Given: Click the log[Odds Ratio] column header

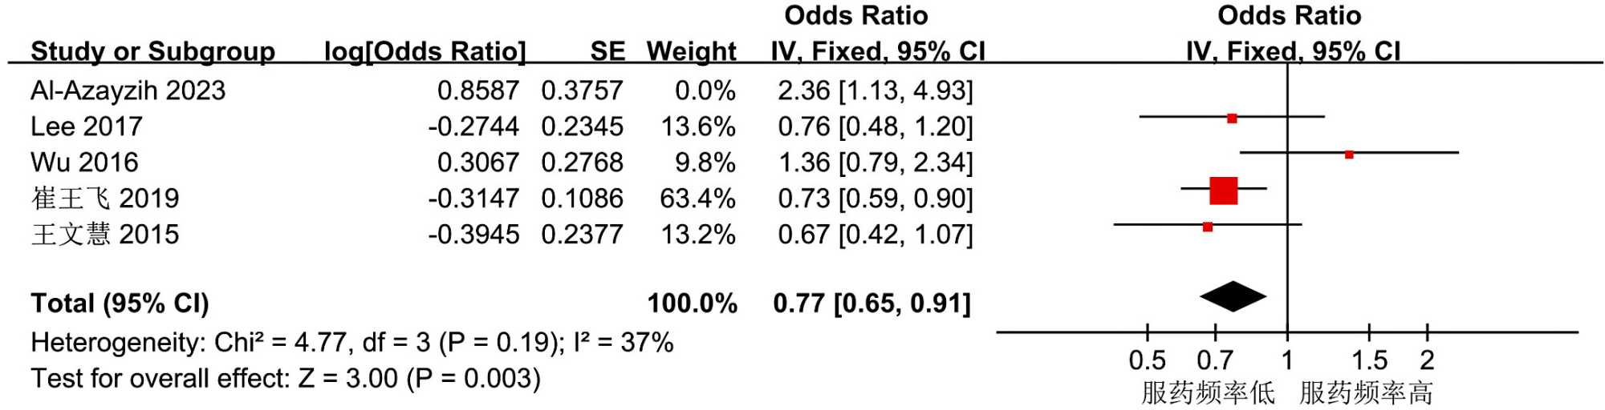Looking at the screenshot, I should point(425,51).
